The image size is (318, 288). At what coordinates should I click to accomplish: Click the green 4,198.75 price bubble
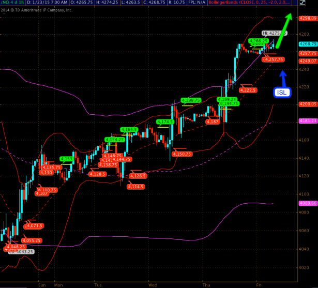click(x=190, y=100)
